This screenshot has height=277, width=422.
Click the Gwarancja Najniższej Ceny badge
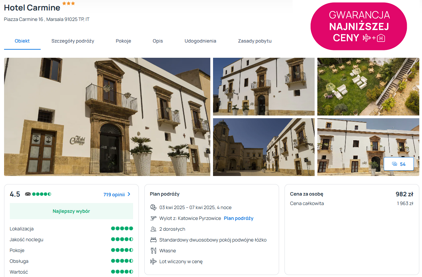359,26
